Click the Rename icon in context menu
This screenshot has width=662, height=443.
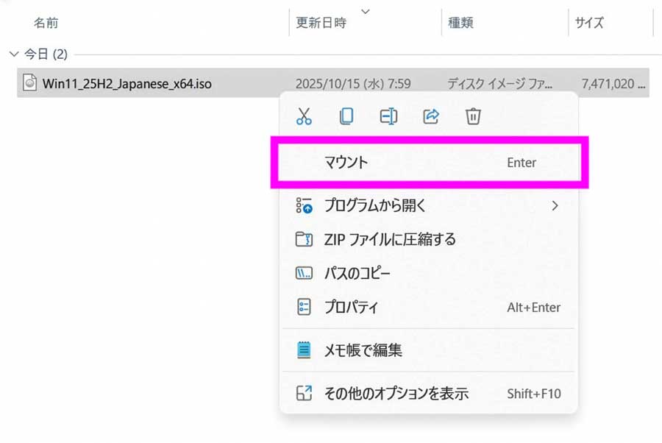pos(388,116)
